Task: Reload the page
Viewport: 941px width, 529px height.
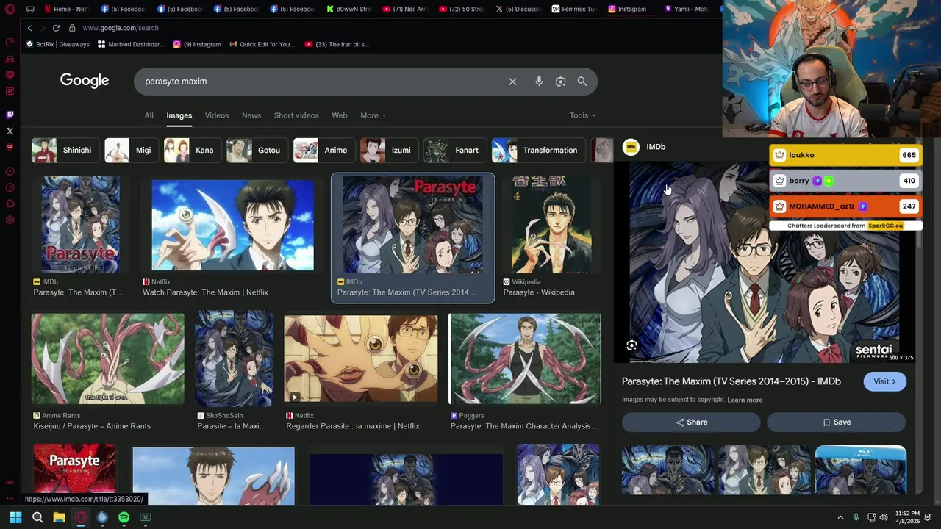Action: tap(56, 28)
